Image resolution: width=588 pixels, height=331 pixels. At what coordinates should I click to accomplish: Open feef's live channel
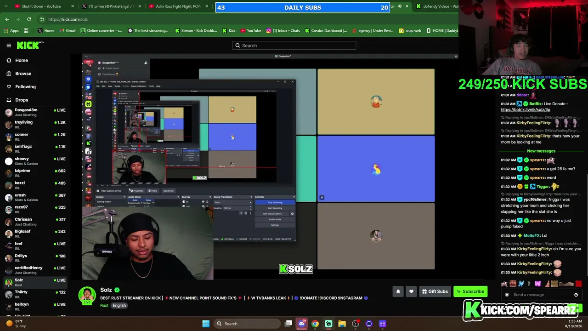tap(35, 246)
